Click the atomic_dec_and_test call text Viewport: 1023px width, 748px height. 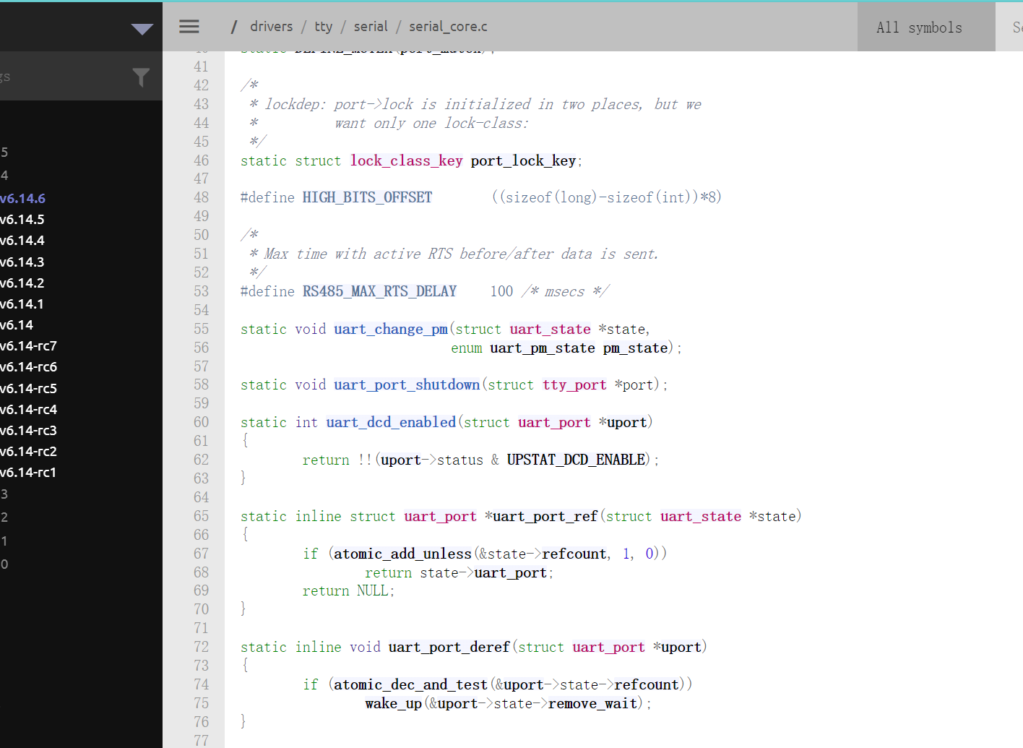pyautogui.click(x=410, y=684)
